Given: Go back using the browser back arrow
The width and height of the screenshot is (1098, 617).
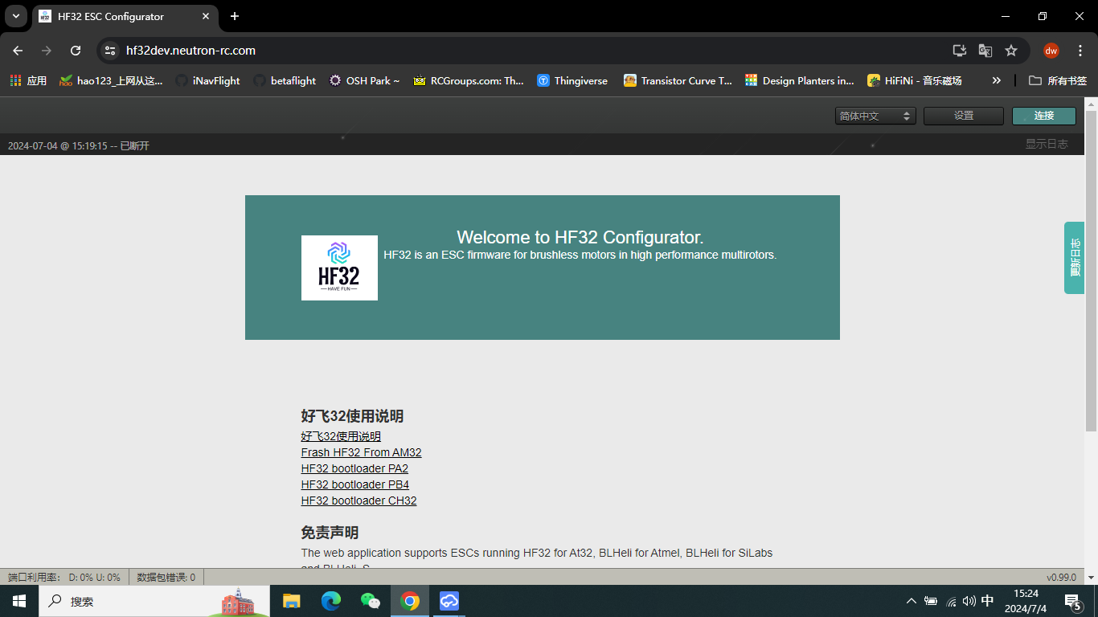Looking at the screenshot, I should tap(18, 51).
